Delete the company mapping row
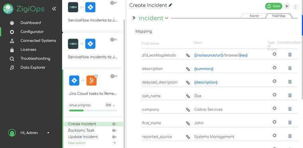The height and width of the screenshot is (148, 303). pos(290,109)
